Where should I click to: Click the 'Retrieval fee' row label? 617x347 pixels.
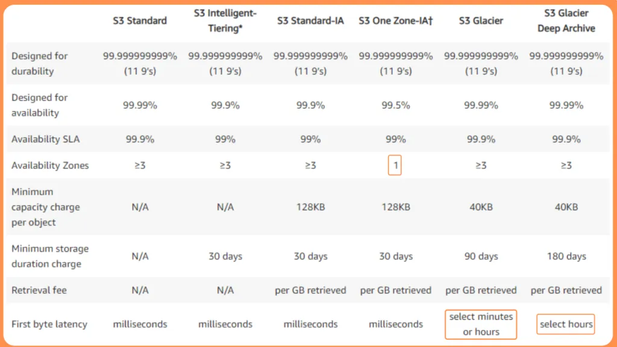[39, 290]
